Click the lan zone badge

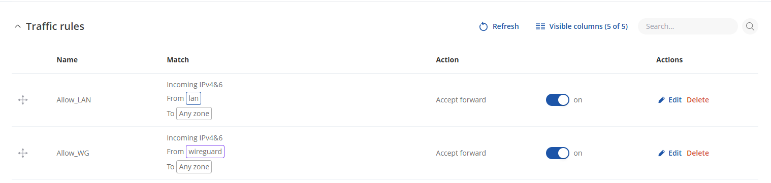click(194, 98)
